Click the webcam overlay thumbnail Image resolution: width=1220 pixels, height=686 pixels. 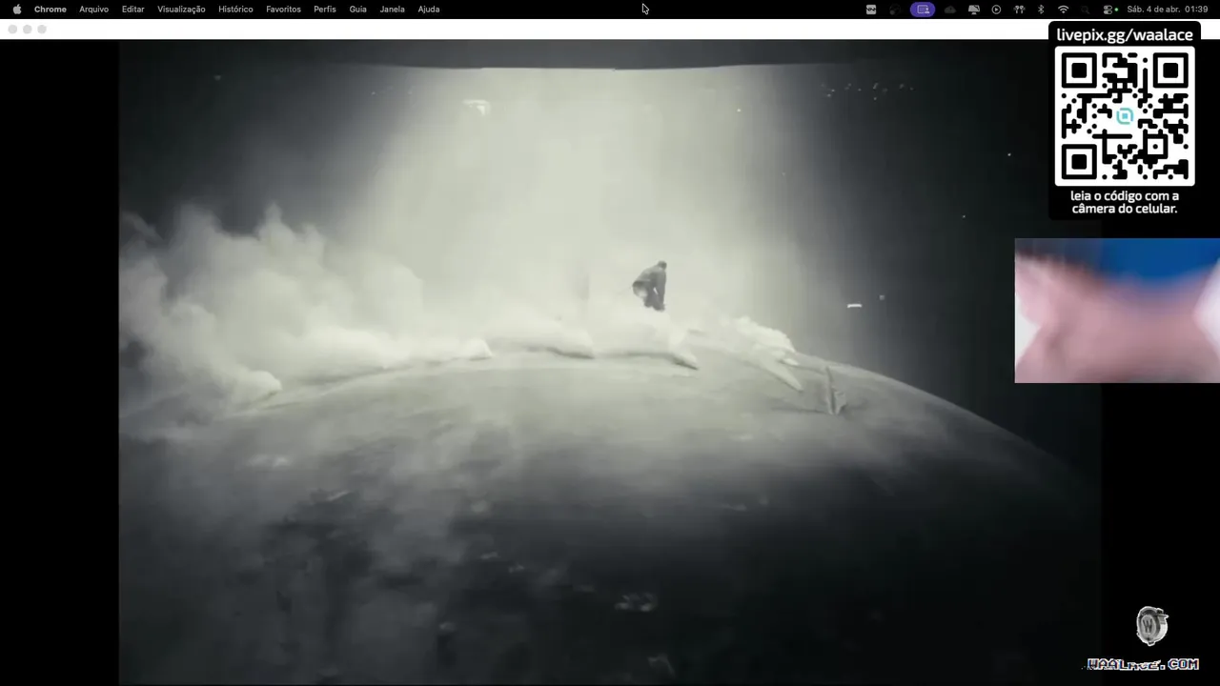coord(1117,311)
